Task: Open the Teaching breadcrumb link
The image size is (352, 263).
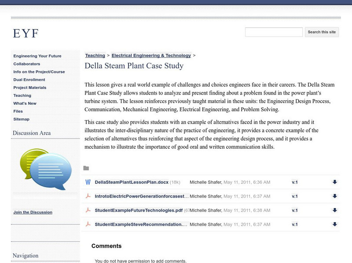Action: (95, 55)
